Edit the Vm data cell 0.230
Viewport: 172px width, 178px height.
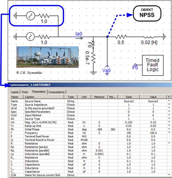129,122
